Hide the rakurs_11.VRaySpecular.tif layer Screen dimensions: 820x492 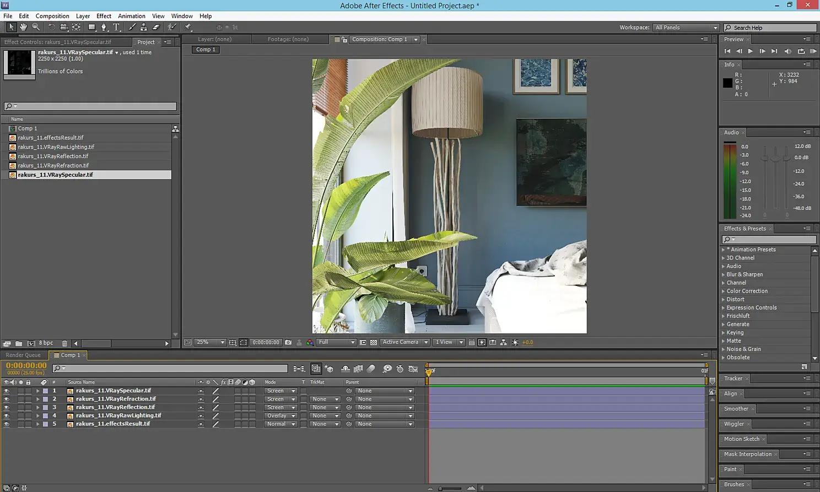point(7,391)
